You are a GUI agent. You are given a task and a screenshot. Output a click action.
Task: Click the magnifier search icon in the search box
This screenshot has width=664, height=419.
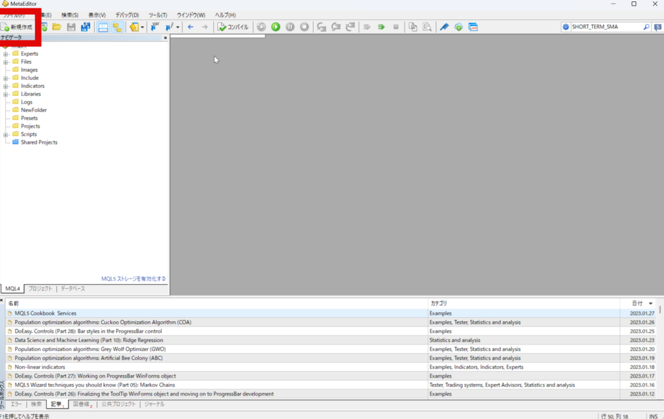coord(646,27)
